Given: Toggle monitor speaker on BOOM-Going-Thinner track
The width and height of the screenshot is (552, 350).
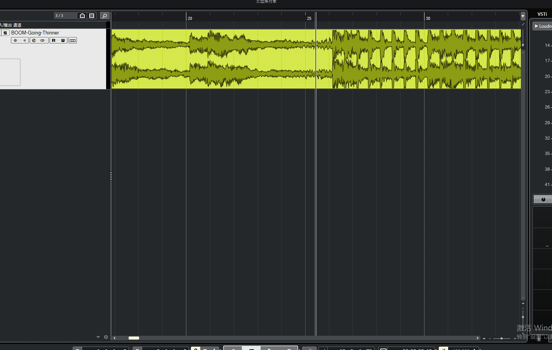Looking at the screenshot, I should pos(24,40).
